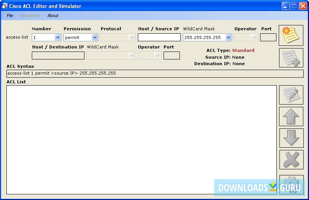Focus the destination Port field
309x200 pixels.
point(172,56)
